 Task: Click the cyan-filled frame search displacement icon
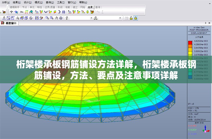point(31,12)
